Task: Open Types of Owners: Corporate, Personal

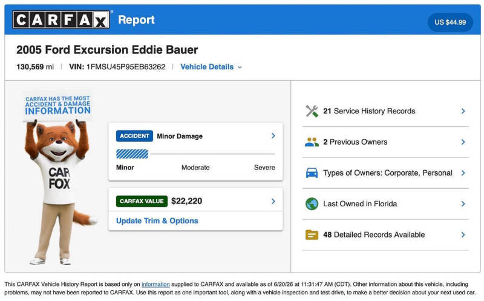Action: click(385, 173)
